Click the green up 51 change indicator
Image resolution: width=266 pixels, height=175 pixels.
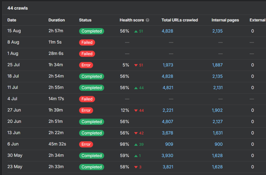click(x=139, y=31)
